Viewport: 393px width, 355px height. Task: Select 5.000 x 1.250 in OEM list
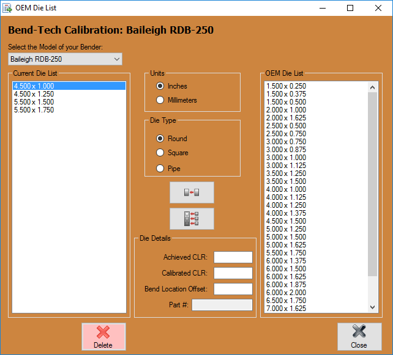(x=316, y=229)
